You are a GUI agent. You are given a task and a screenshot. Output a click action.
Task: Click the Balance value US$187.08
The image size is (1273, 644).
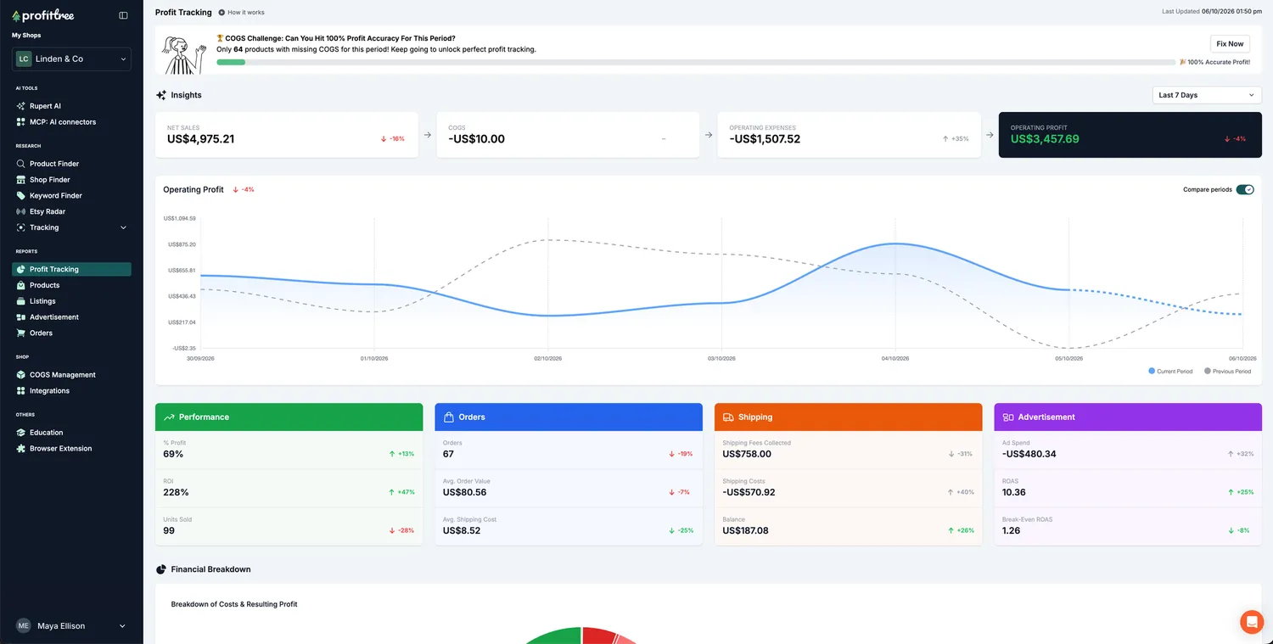(746, 530)
